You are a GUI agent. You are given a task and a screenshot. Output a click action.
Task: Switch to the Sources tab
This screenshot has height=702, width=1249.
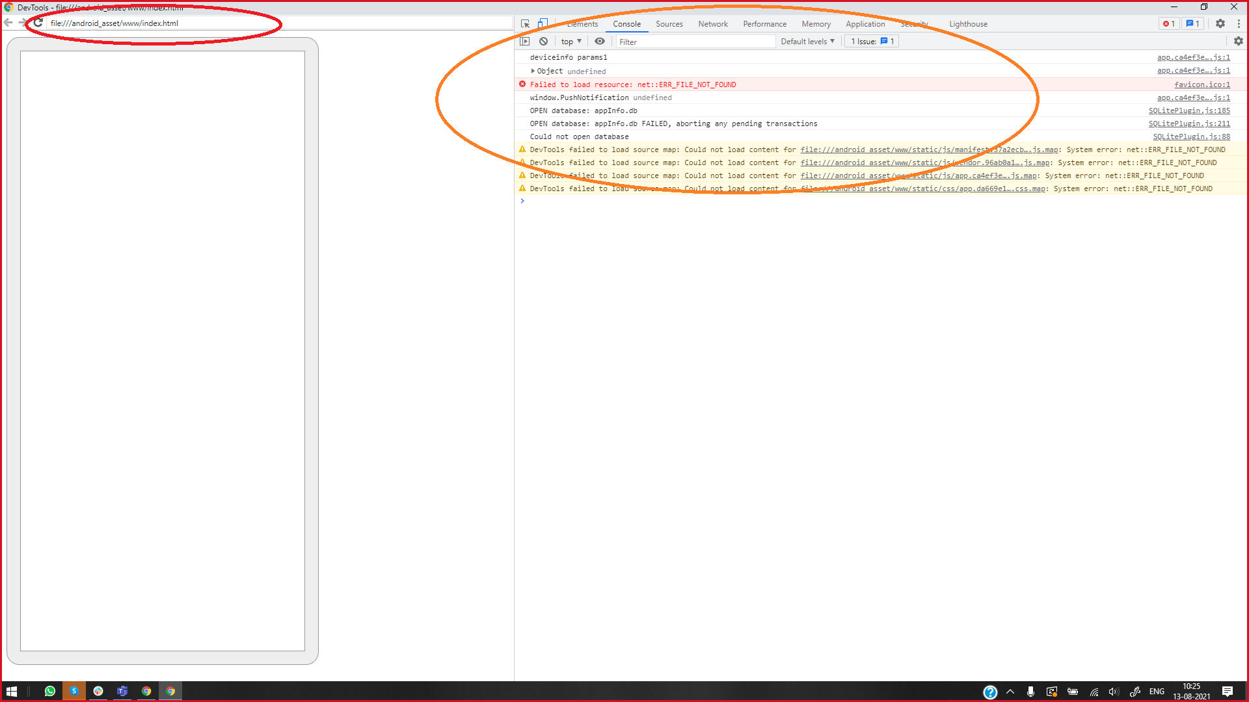669,24
